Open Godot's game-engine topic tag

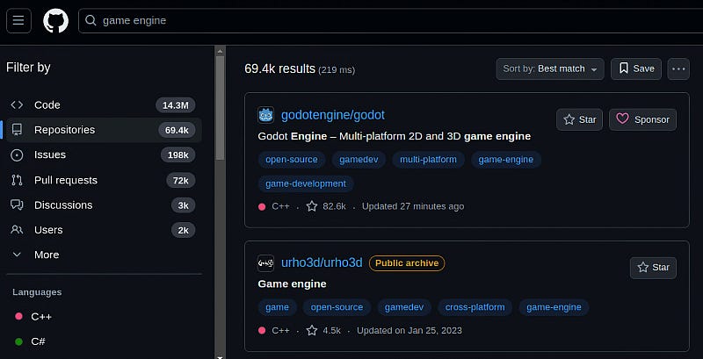coord(506,160)
